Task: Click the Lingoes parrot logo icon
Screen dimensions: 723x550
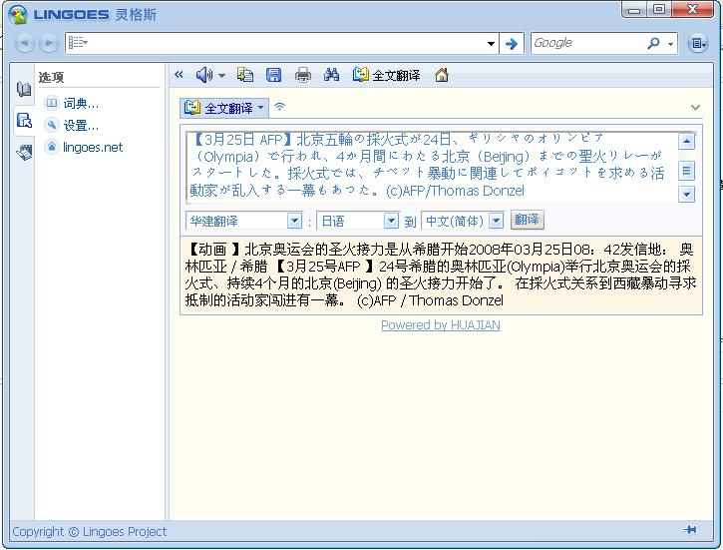Action: pyautogui.click(x=18, y=14)
